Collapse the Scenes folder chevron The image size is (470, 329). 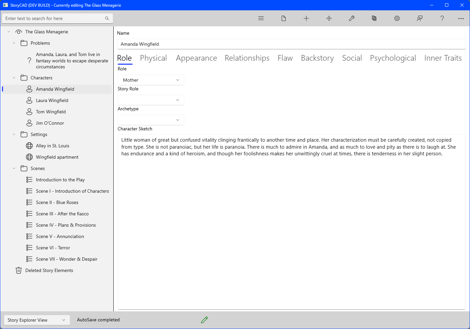tap(14, 168)
